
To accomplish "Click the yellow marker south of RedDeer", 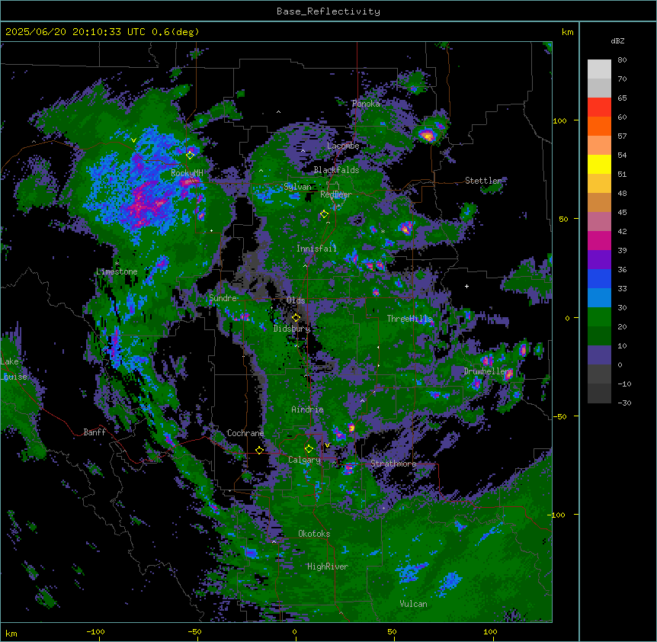I will coord(324,214).
